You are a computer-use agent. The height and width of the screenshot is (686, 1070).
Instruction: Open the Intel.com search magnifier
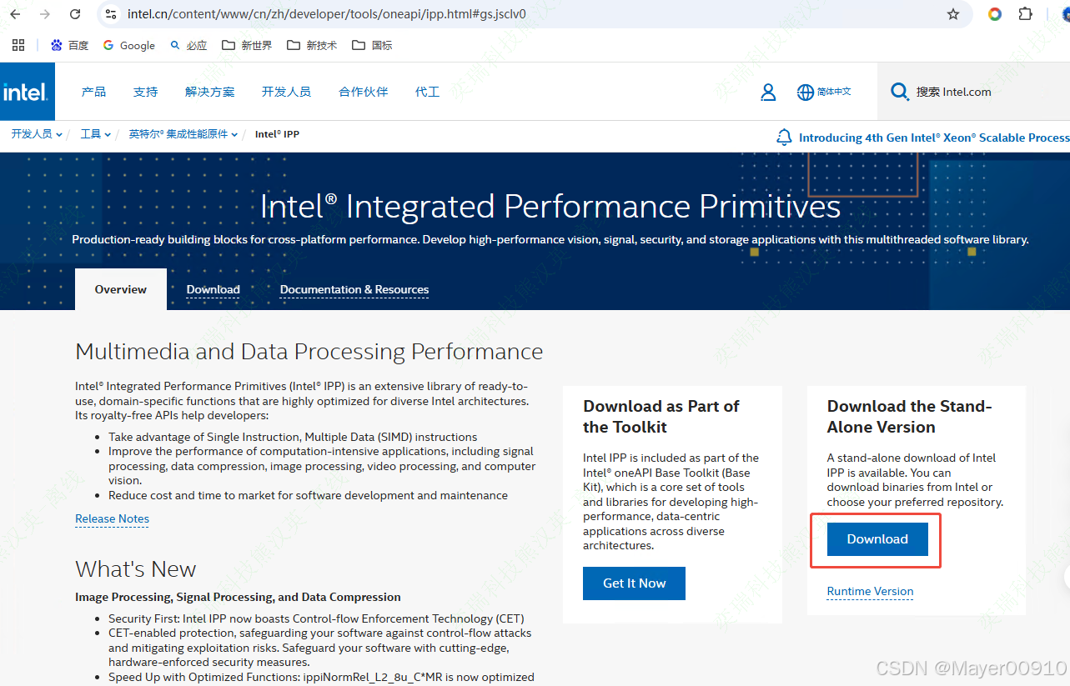click(x=899, y=92)
